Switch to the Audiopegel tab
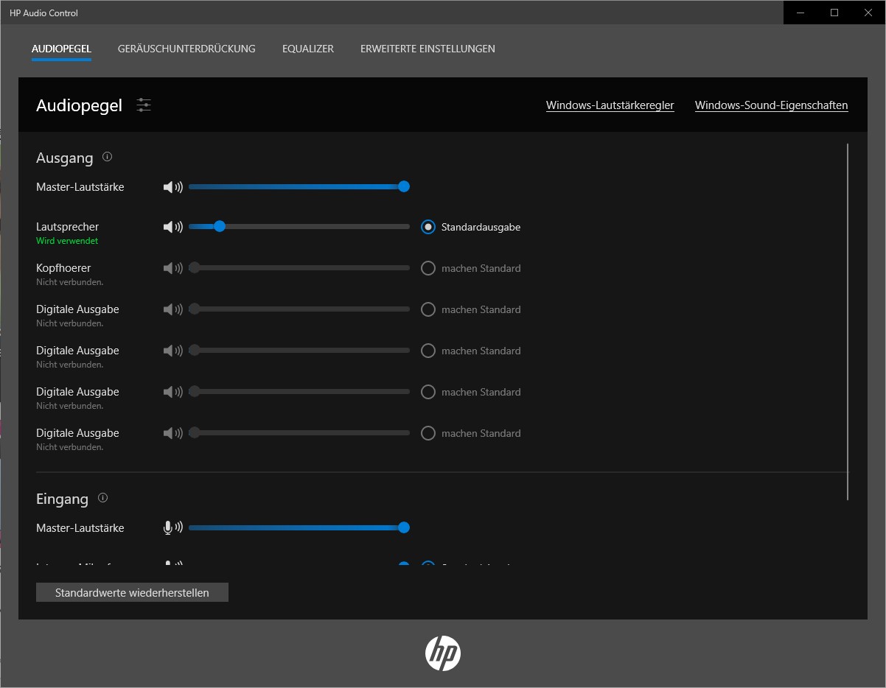 (61, 49)
